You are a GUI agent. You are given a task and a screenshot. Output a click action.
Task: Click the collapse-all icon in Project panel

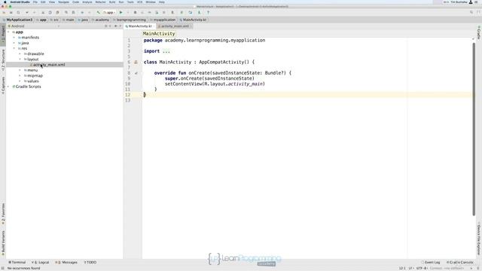pos(111,26)
